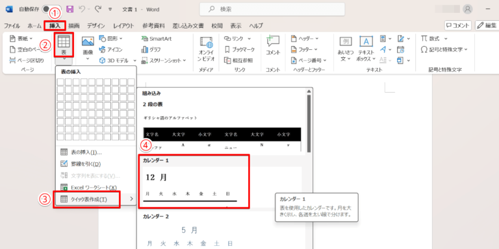Click the グラフ chart button
The height and width of the screenshot is (249, 499).
coord(151,49)
